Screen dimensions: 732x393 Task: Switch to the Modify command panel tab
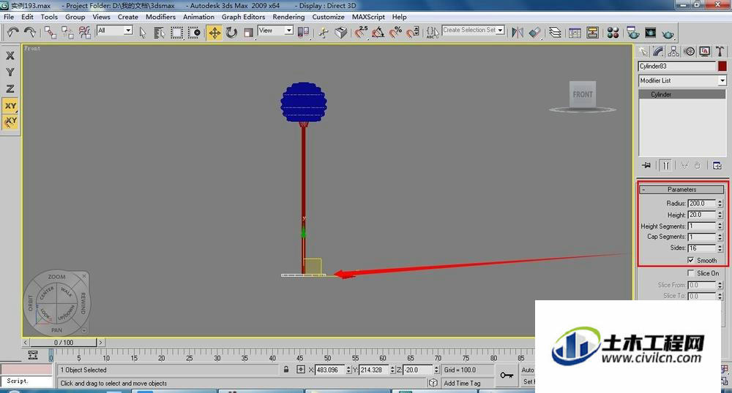(x=659, y=51)
